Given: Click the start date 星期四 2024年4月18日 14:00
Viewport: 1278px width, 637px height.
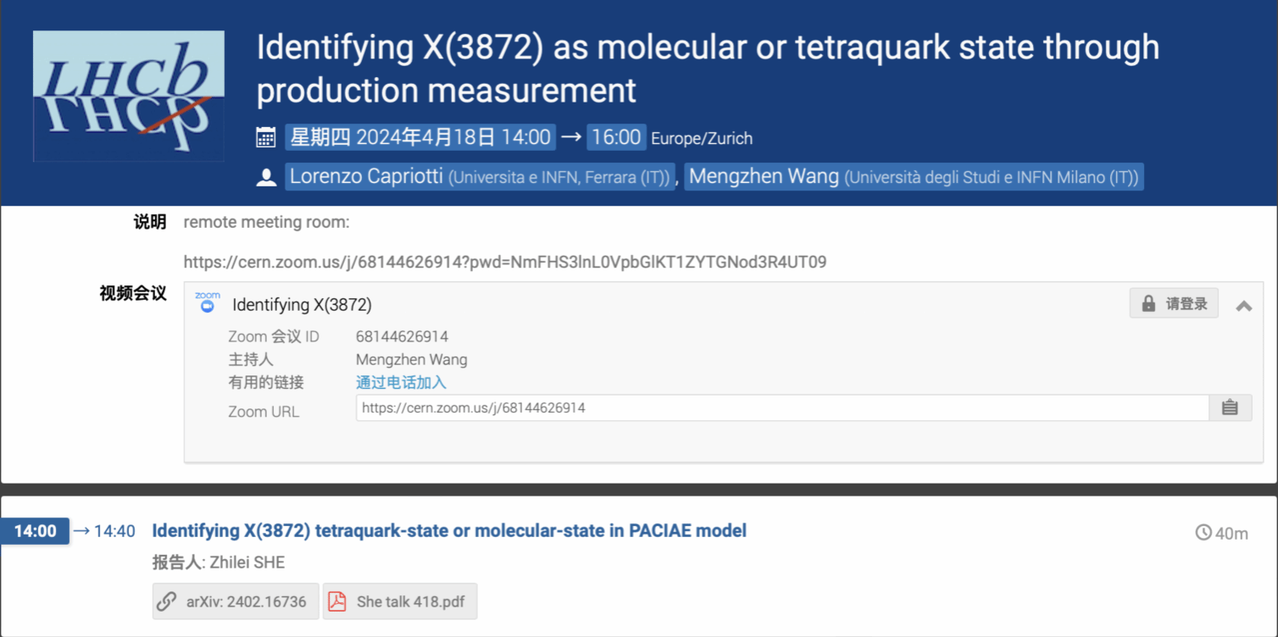Looking at the screenshot, I should 420,137.
